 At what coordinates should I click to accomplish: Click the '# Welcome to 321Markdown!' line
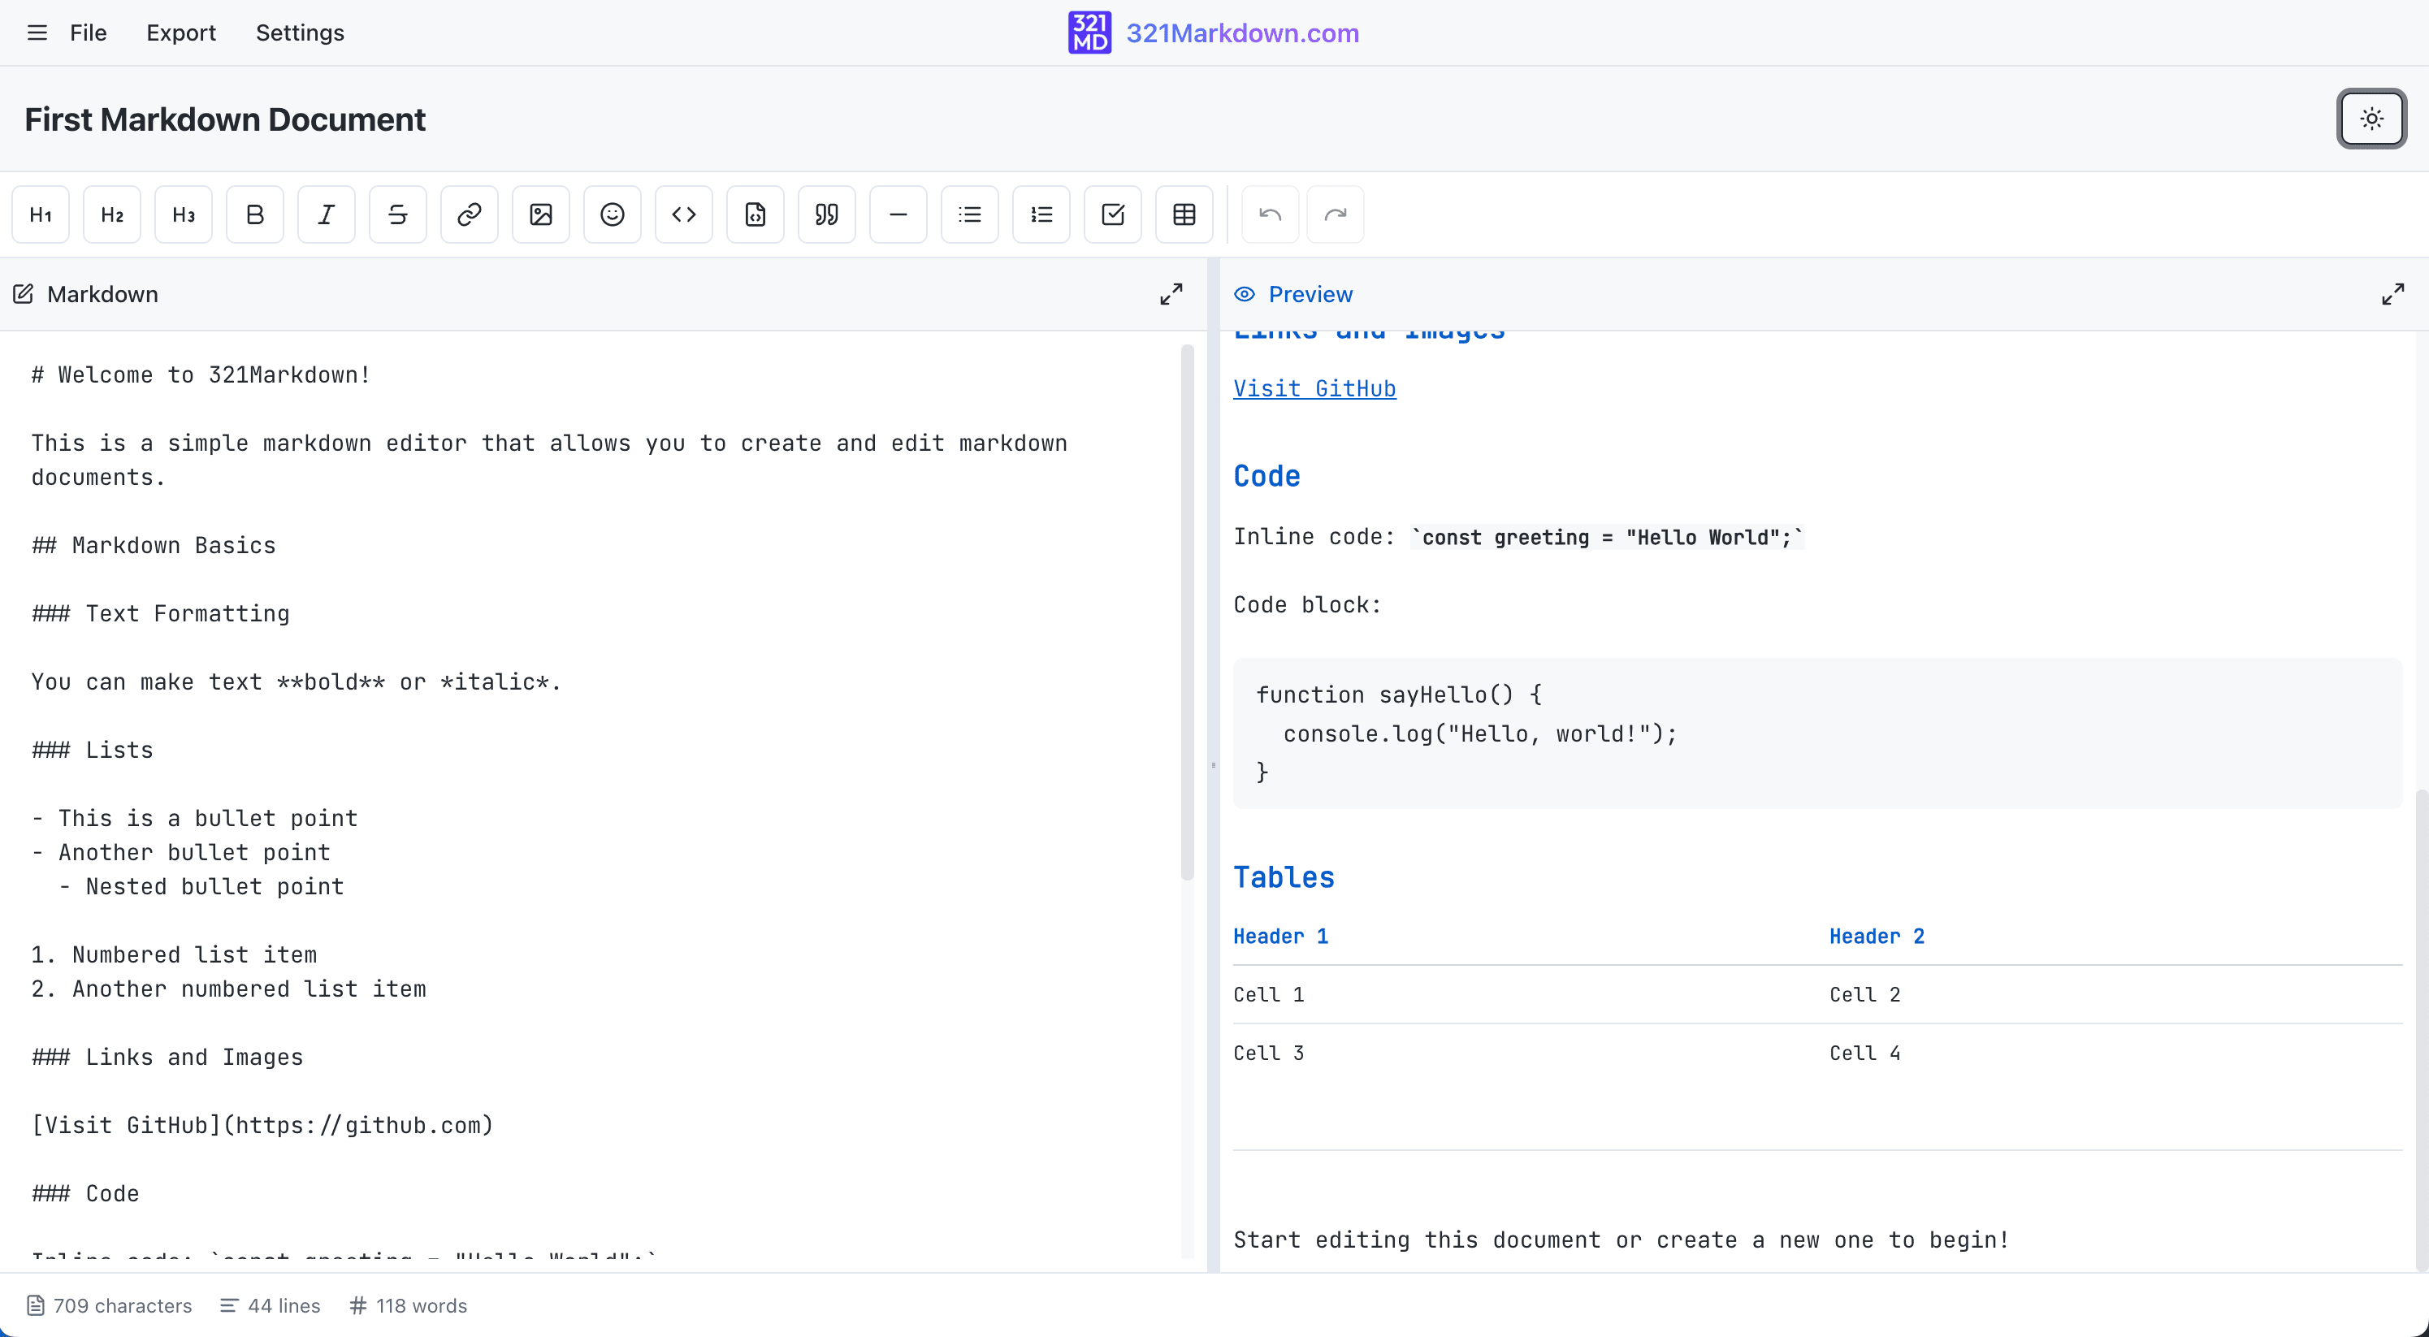[201, 375]
